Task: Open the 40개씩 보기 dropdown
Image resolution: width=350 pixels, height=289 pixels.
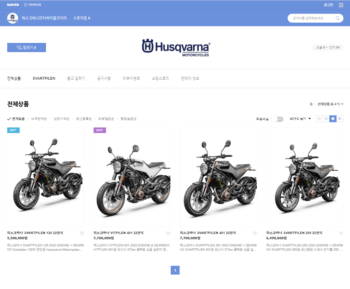Action: pos(300,119)
